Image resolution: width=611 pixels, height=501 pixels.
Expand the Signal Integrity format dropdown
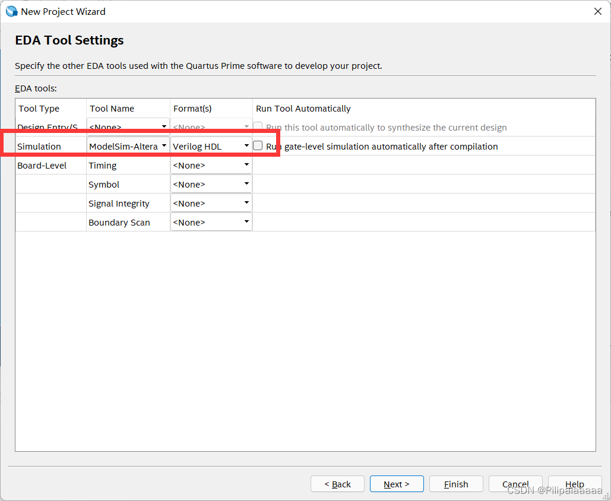coord(211,204)
